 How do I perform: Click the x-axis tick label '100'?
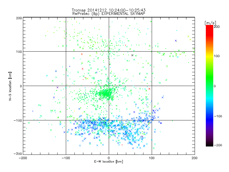(152, 158)
